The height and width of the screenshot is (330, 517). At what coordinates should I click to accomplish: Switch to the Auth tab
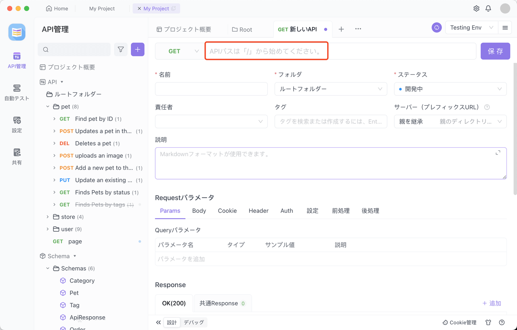(287, 211)
